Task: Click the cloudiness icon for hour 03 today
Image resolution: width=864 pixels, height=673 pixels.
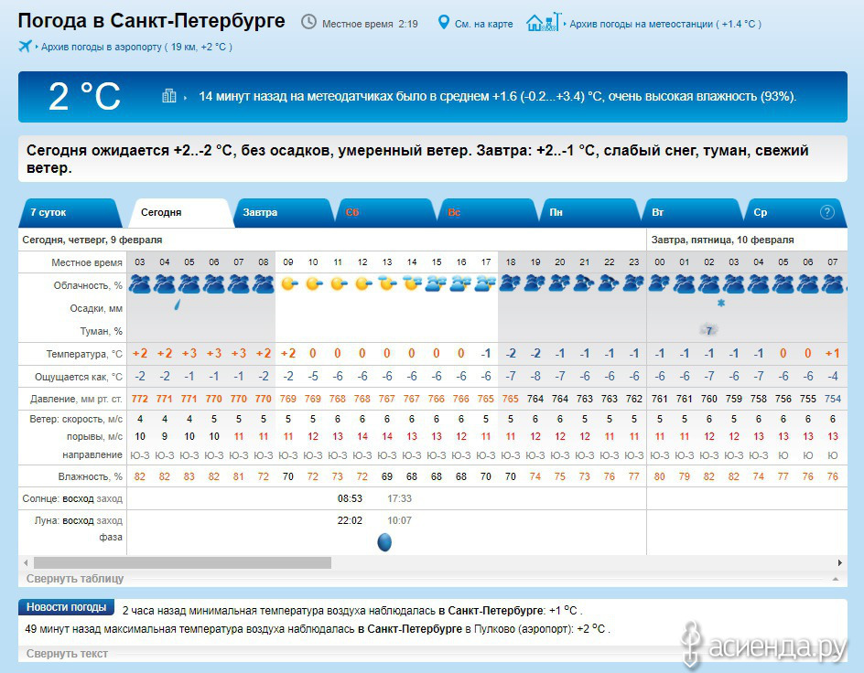Action: (x=140, y=284)
